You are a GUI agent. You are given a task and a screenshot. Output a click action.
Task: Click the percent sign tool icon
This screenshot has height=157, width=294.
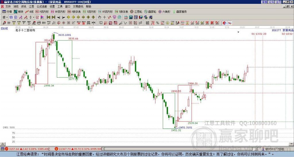(x=158, y=23)
